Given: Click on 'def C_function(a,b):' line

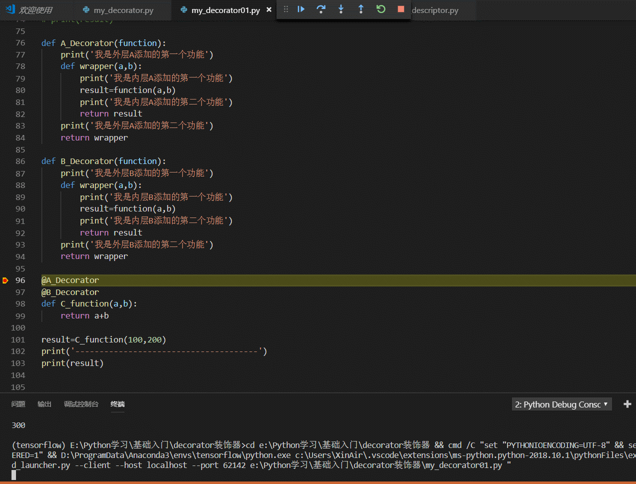Looking at the screenshot, I should click(x=89, y=304).
